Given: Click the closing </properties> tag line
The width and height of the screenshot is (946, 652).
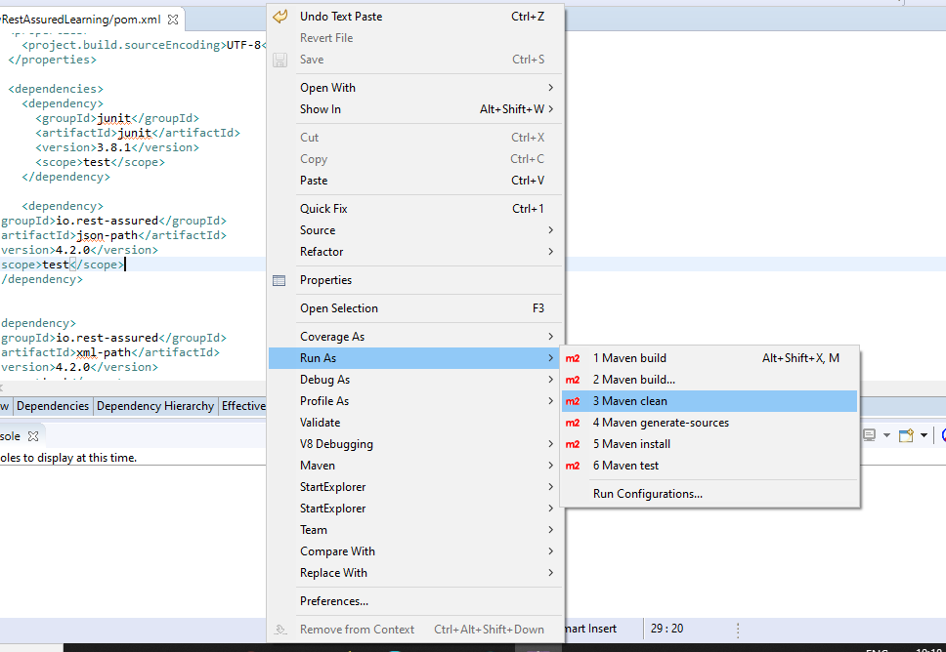Looking at the screenshot, I should 52,60.
